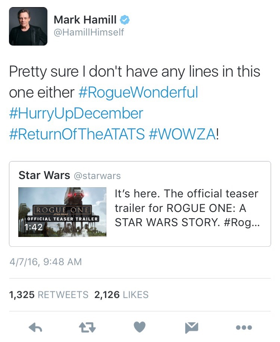Click the reply arrow icon
Screen dimensions: 280x342
pos(35,328)
